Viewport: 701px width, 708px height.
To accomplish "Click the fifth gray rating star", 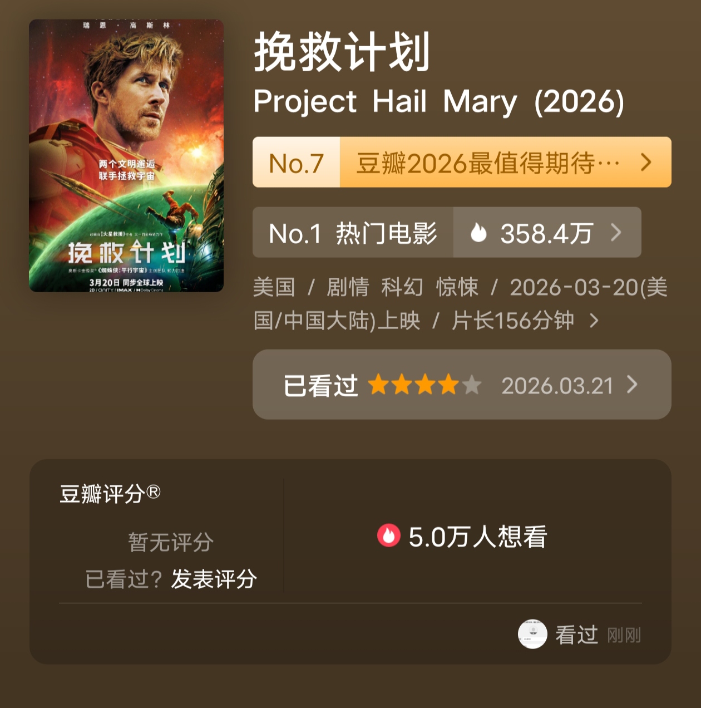I will (x=472, y=385).
